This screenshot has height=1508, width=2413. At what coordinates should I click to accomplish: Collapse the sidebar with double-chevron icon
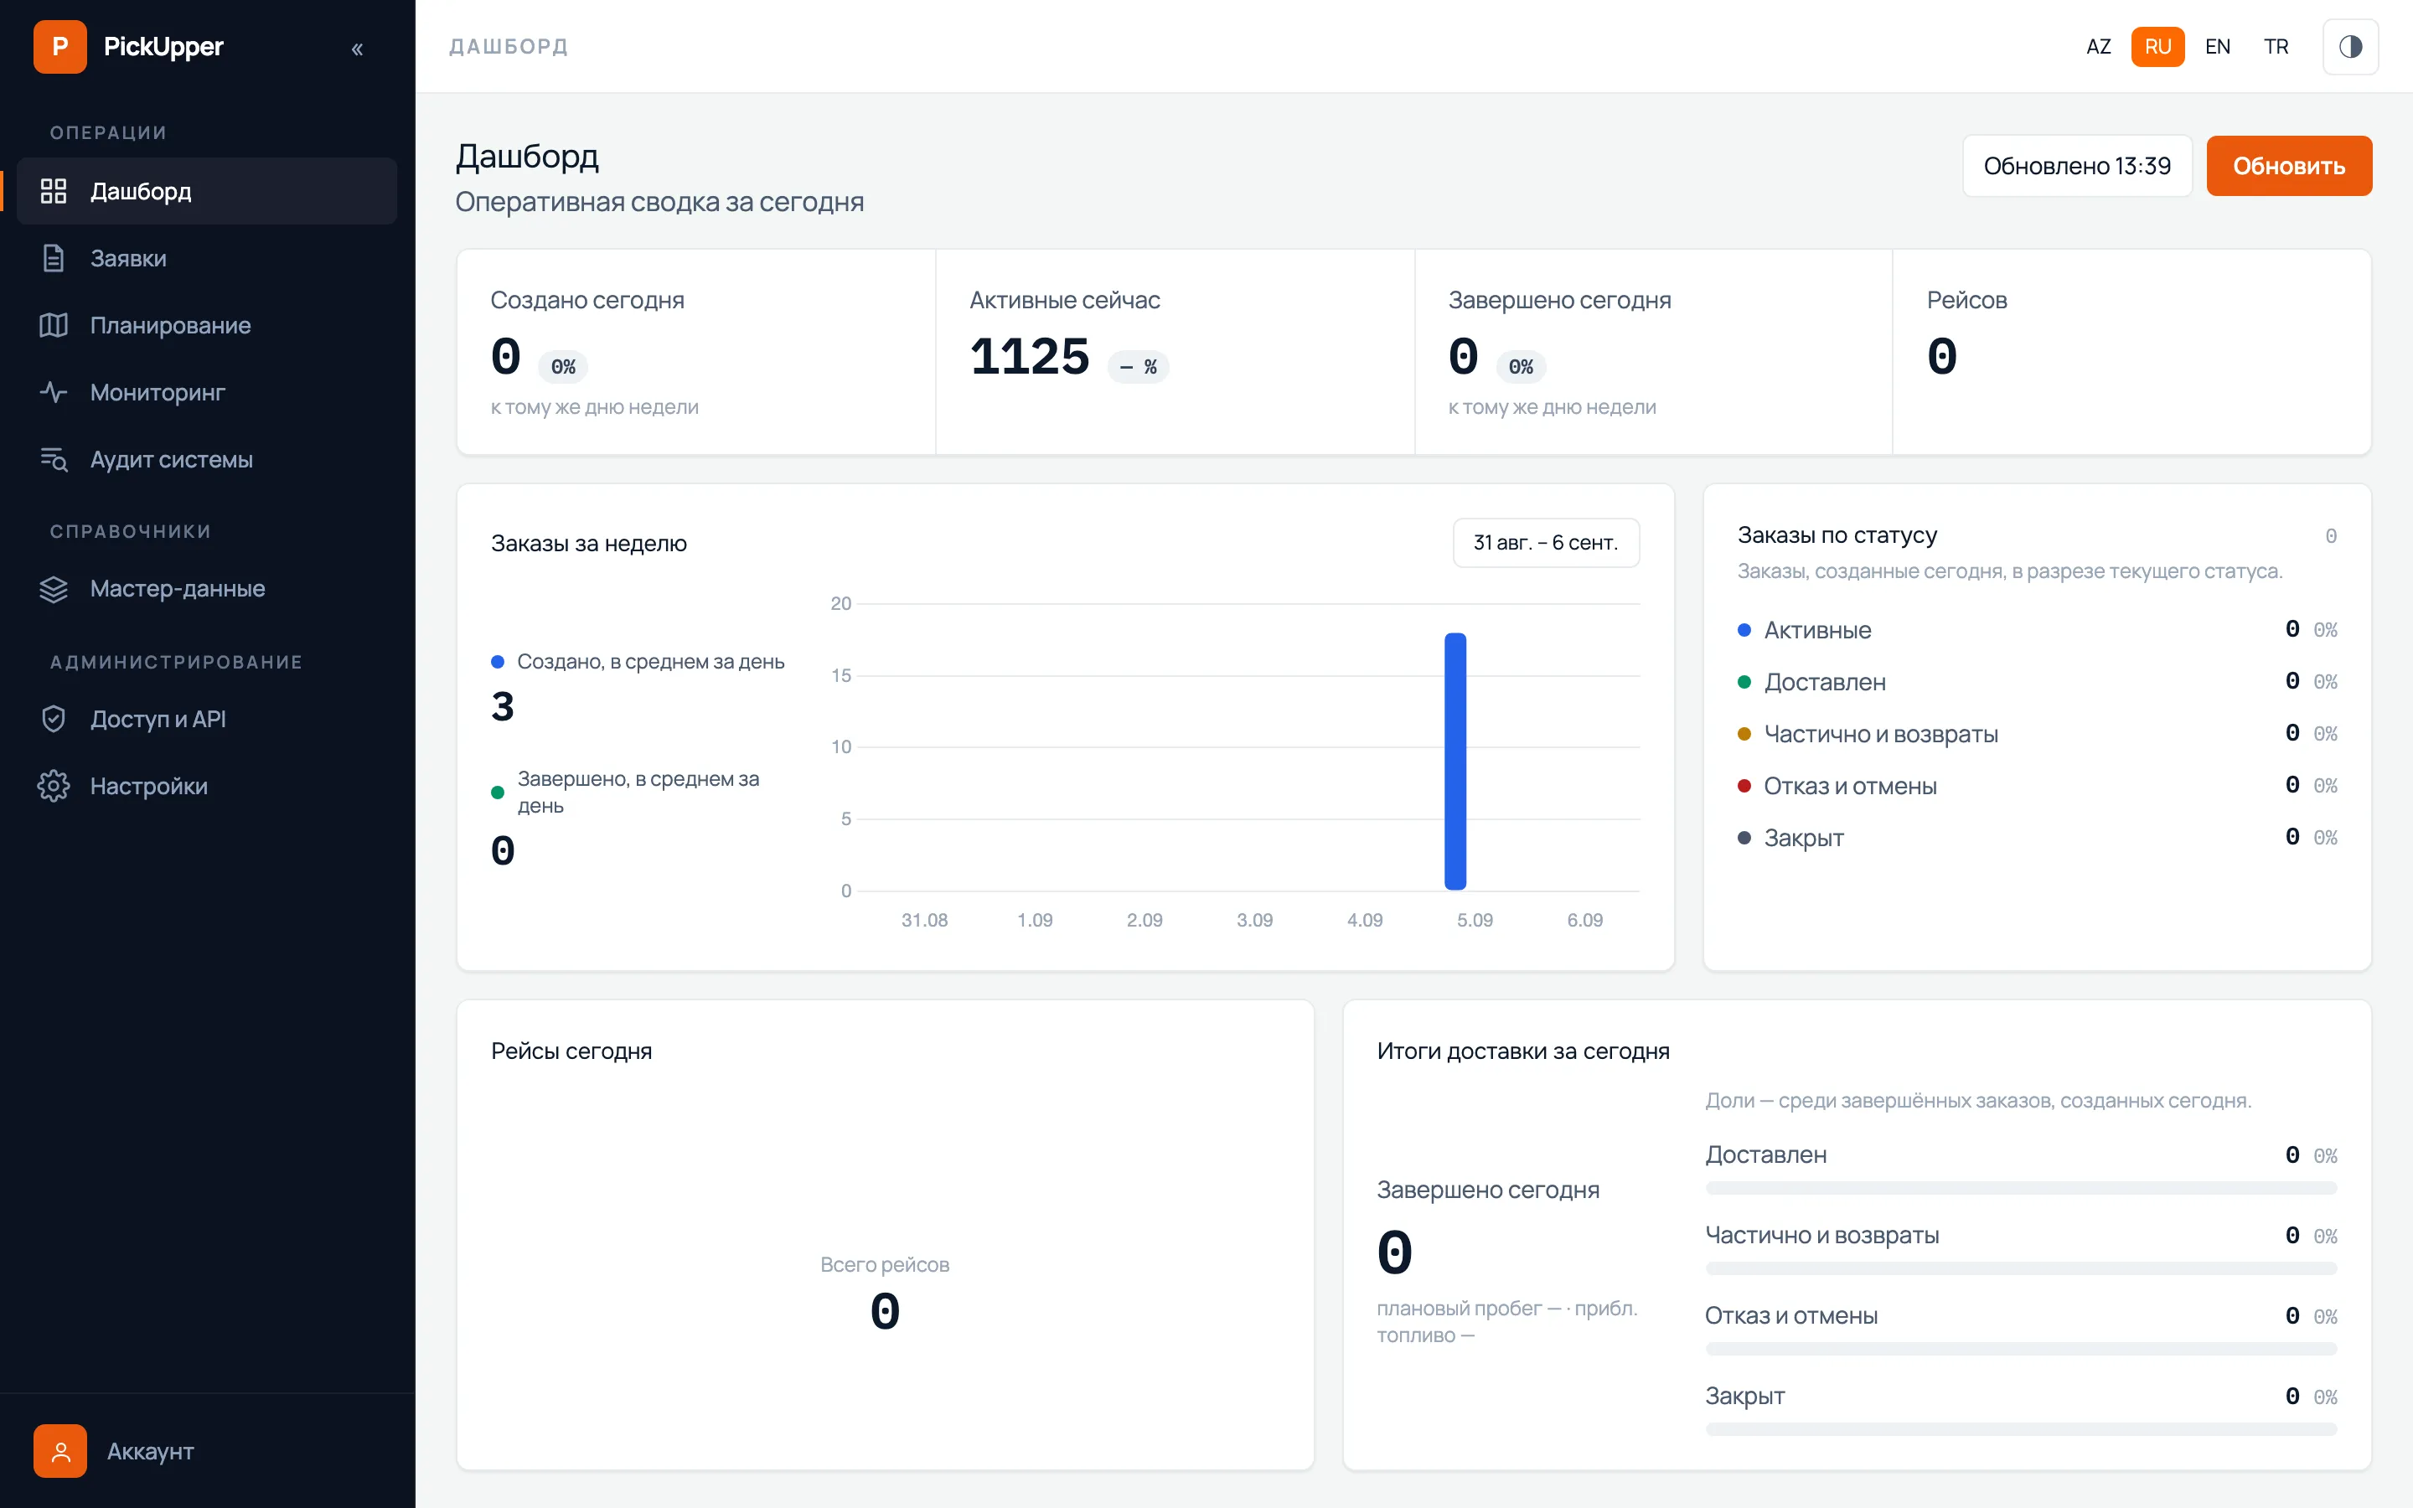click(357, 48)
